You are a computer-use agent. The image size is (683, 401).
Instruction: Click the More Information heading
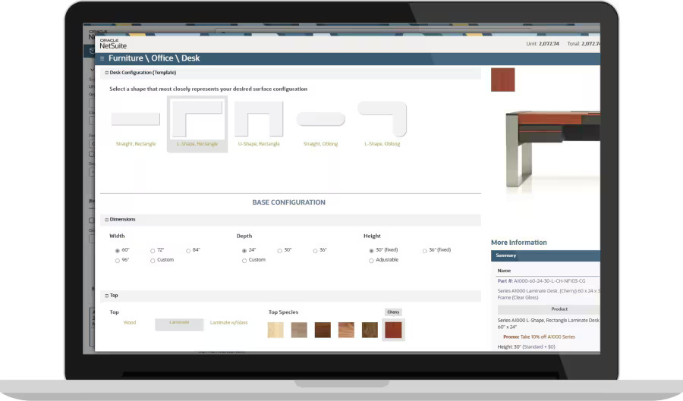pos(519,243)
